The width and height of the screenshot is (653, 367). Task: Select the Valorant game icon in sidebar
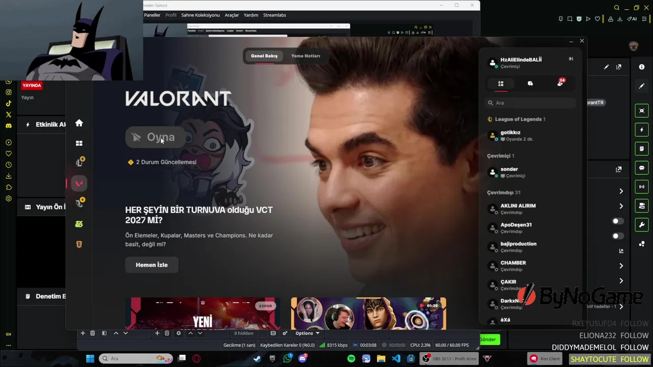click(x=79, y=183)
